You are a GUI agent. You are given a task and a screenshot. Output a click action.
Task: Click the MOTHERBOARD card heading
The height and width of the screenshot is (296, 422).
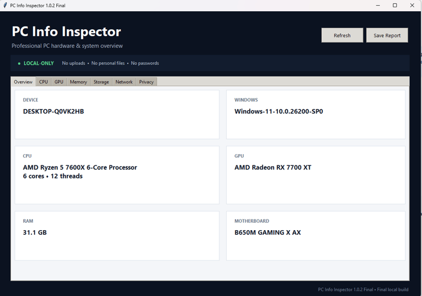click(252, 221)
